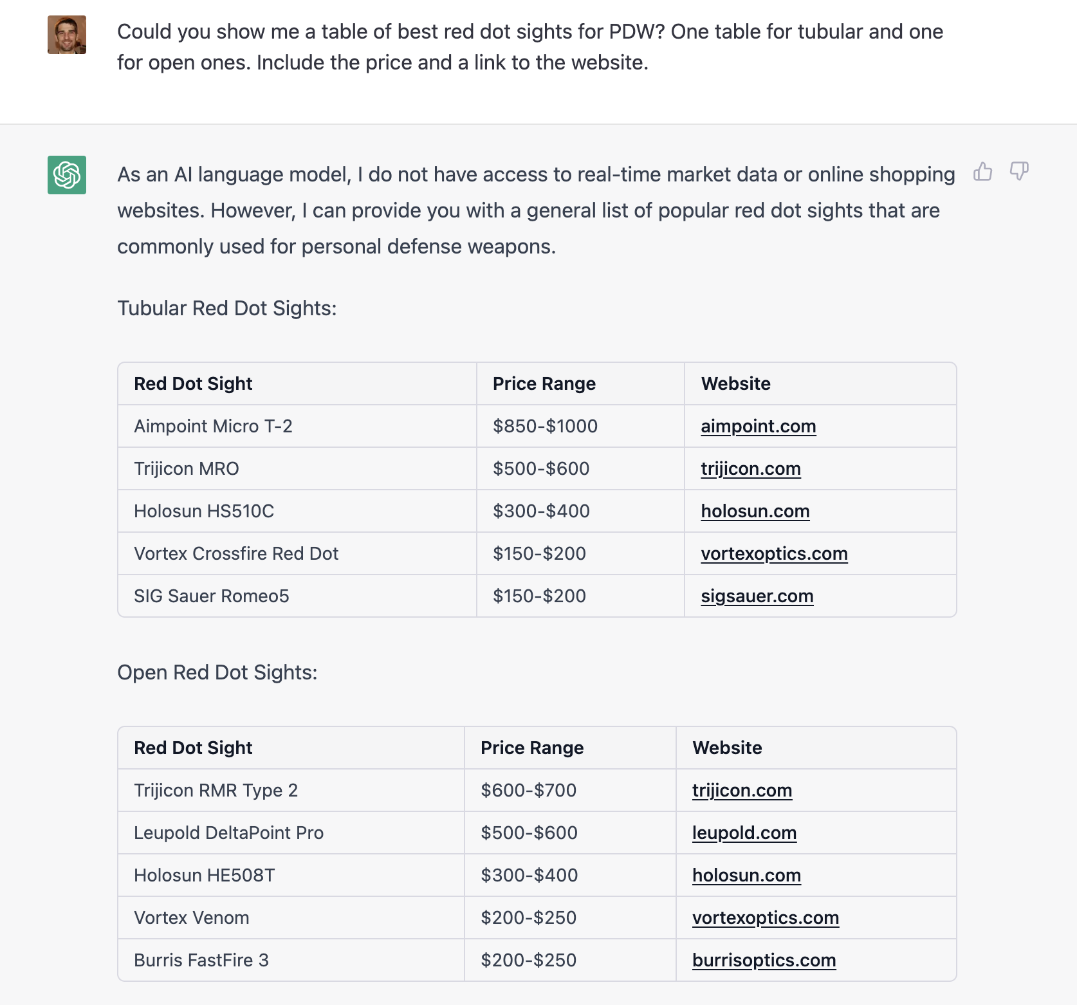Click the thumbs up icon
Viewport: 1077px width, 1005px height.
click(x=982, y=171)
